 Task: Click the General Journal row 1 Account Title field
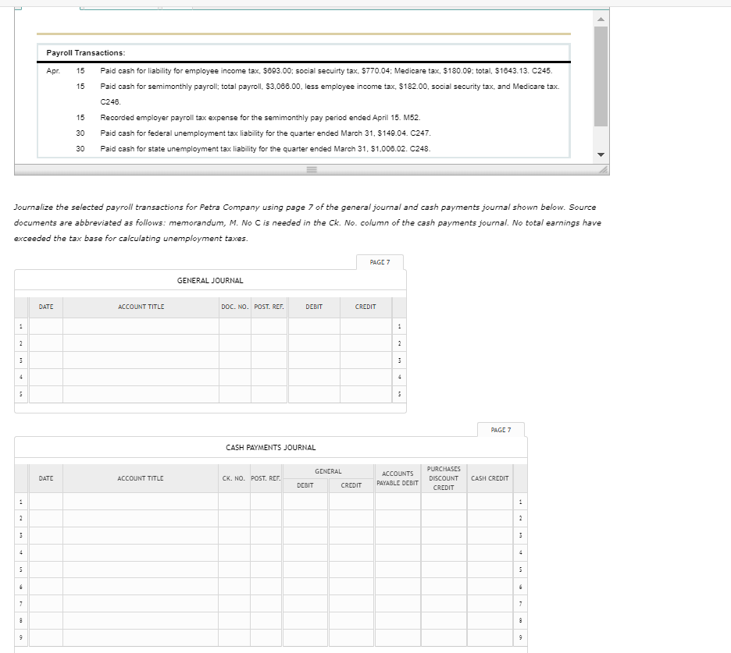(x=141, y=326)
